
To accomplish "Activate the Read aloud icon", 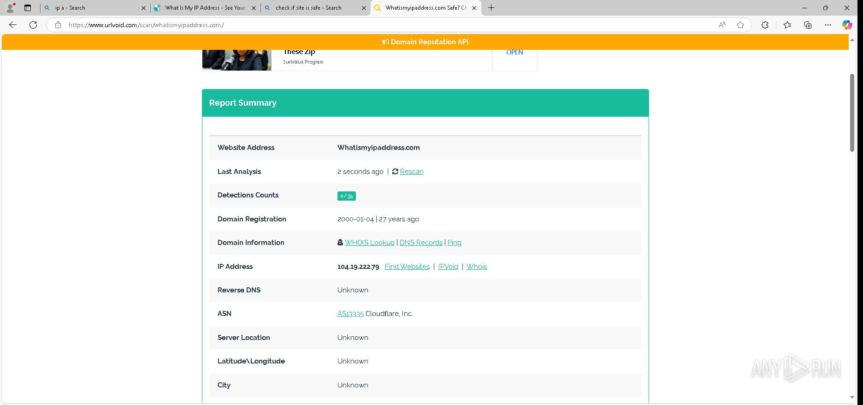I will tap(722, 25).
